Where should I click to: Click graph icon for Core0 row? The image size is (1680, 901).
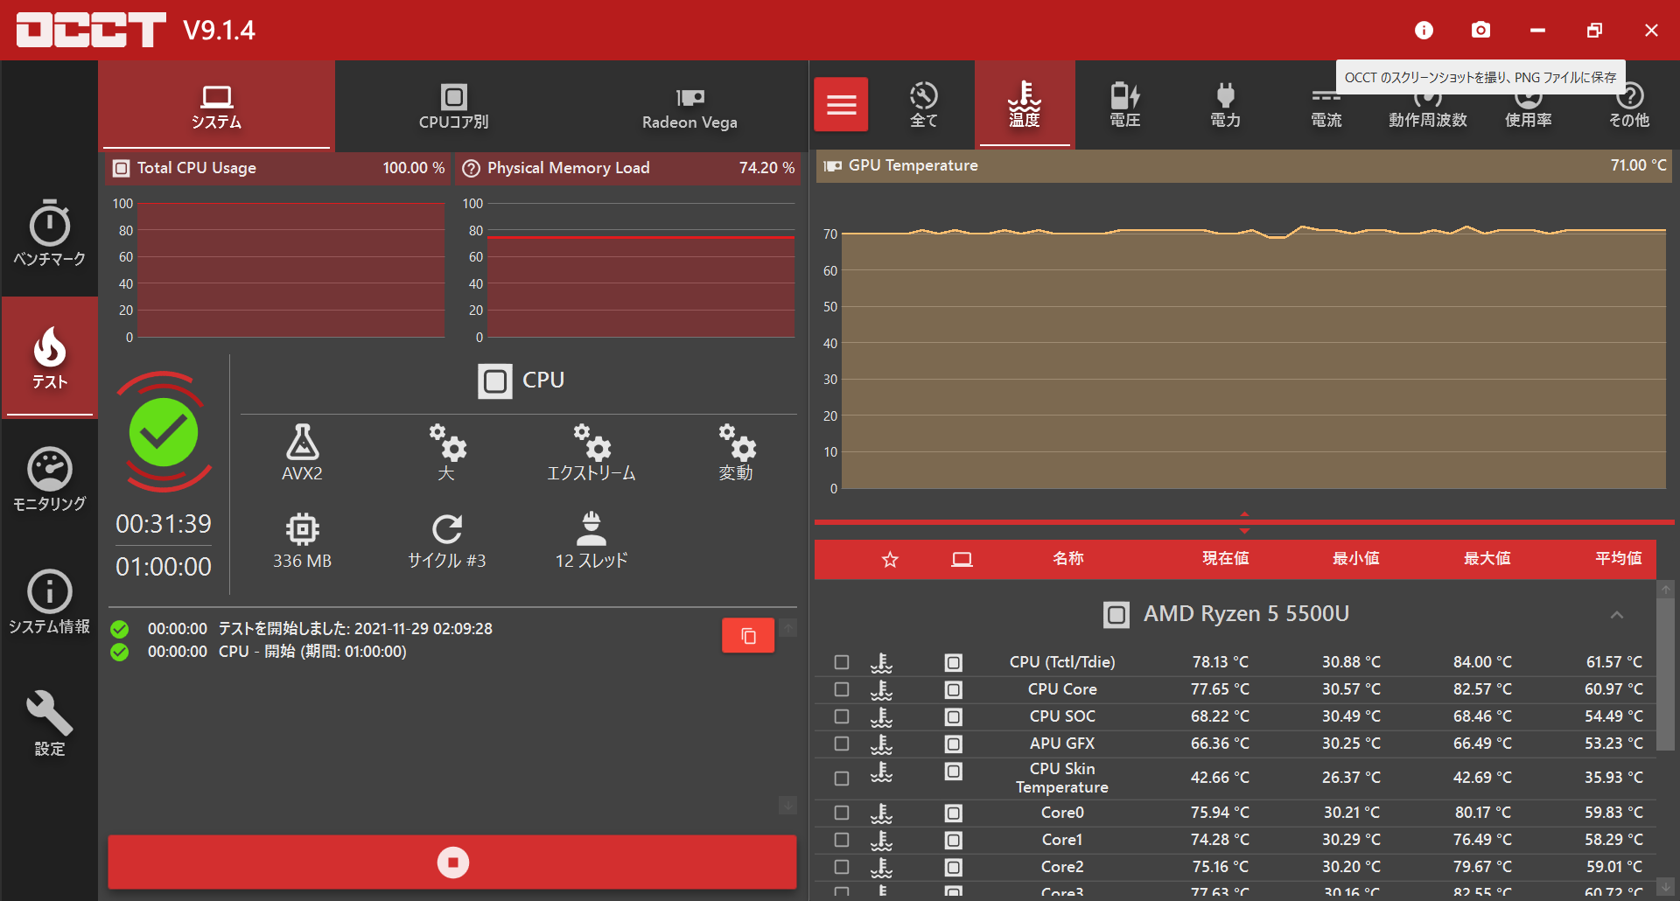882,814
